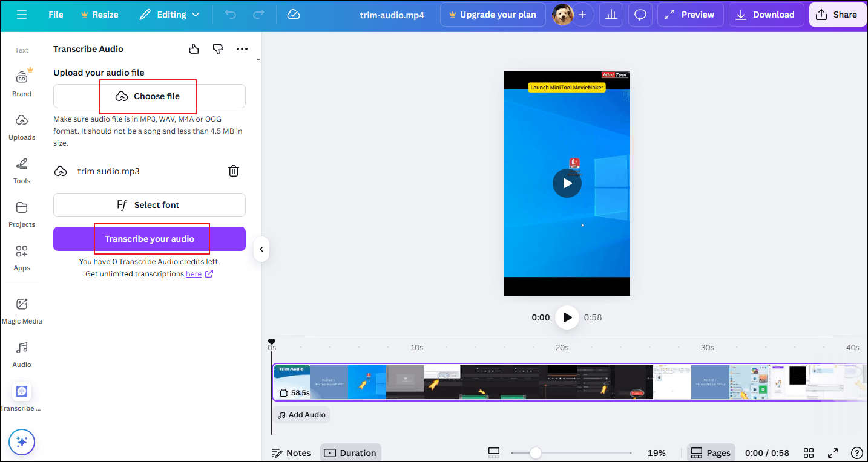Select the trim-audio.mp4 title field
This screenshot has width=868, height=462.
point(392,15)
